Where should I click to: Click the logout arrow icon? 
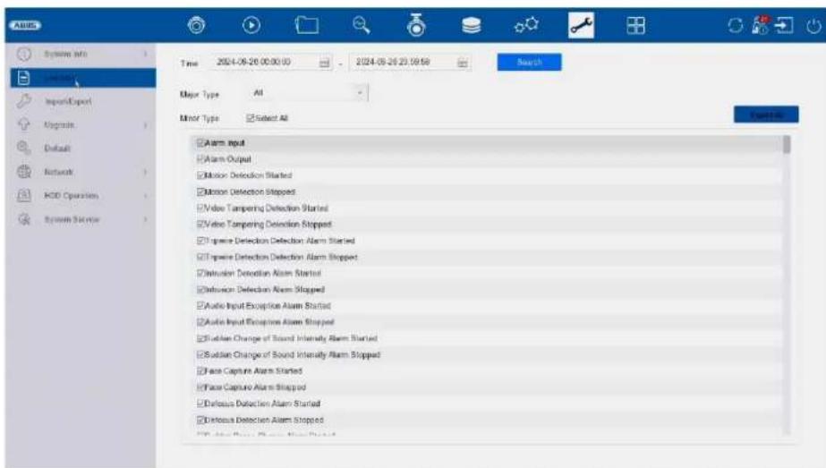coord(784,25)
